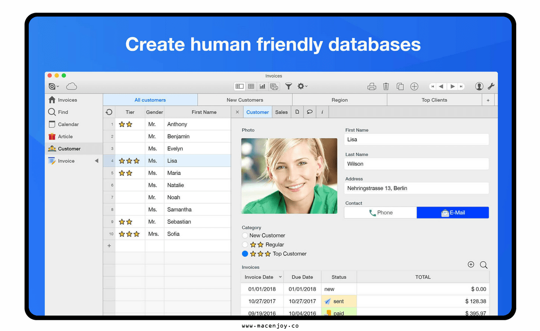The width and height of the screenshot is (540, 331).
Task: Click the Due Date column header
Action: 302,277
